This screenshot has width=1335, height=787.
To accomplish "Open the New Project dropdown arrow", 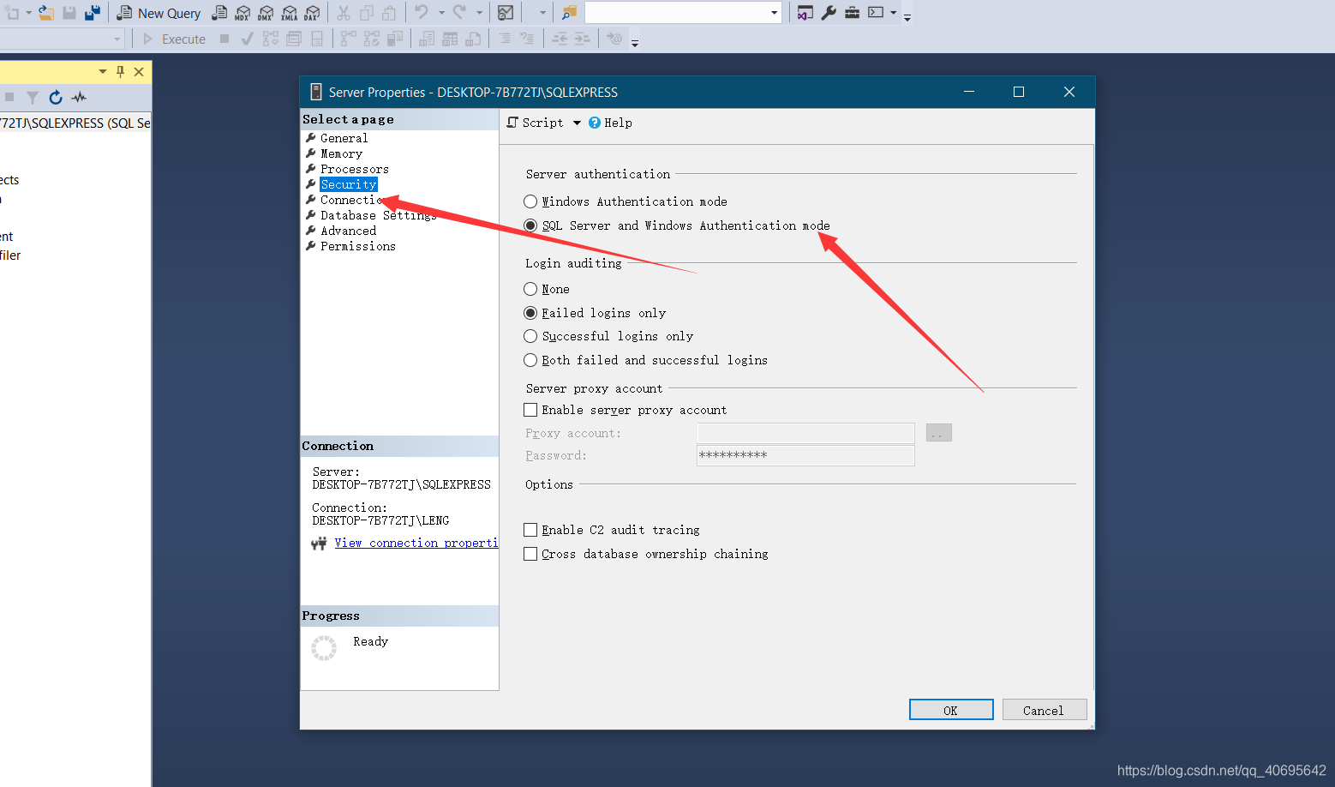I will [x=28, y=13].
